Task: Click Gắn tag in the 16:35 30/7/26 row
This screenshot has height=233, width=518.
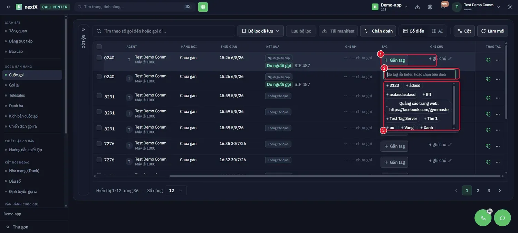Action: point(394,146)
